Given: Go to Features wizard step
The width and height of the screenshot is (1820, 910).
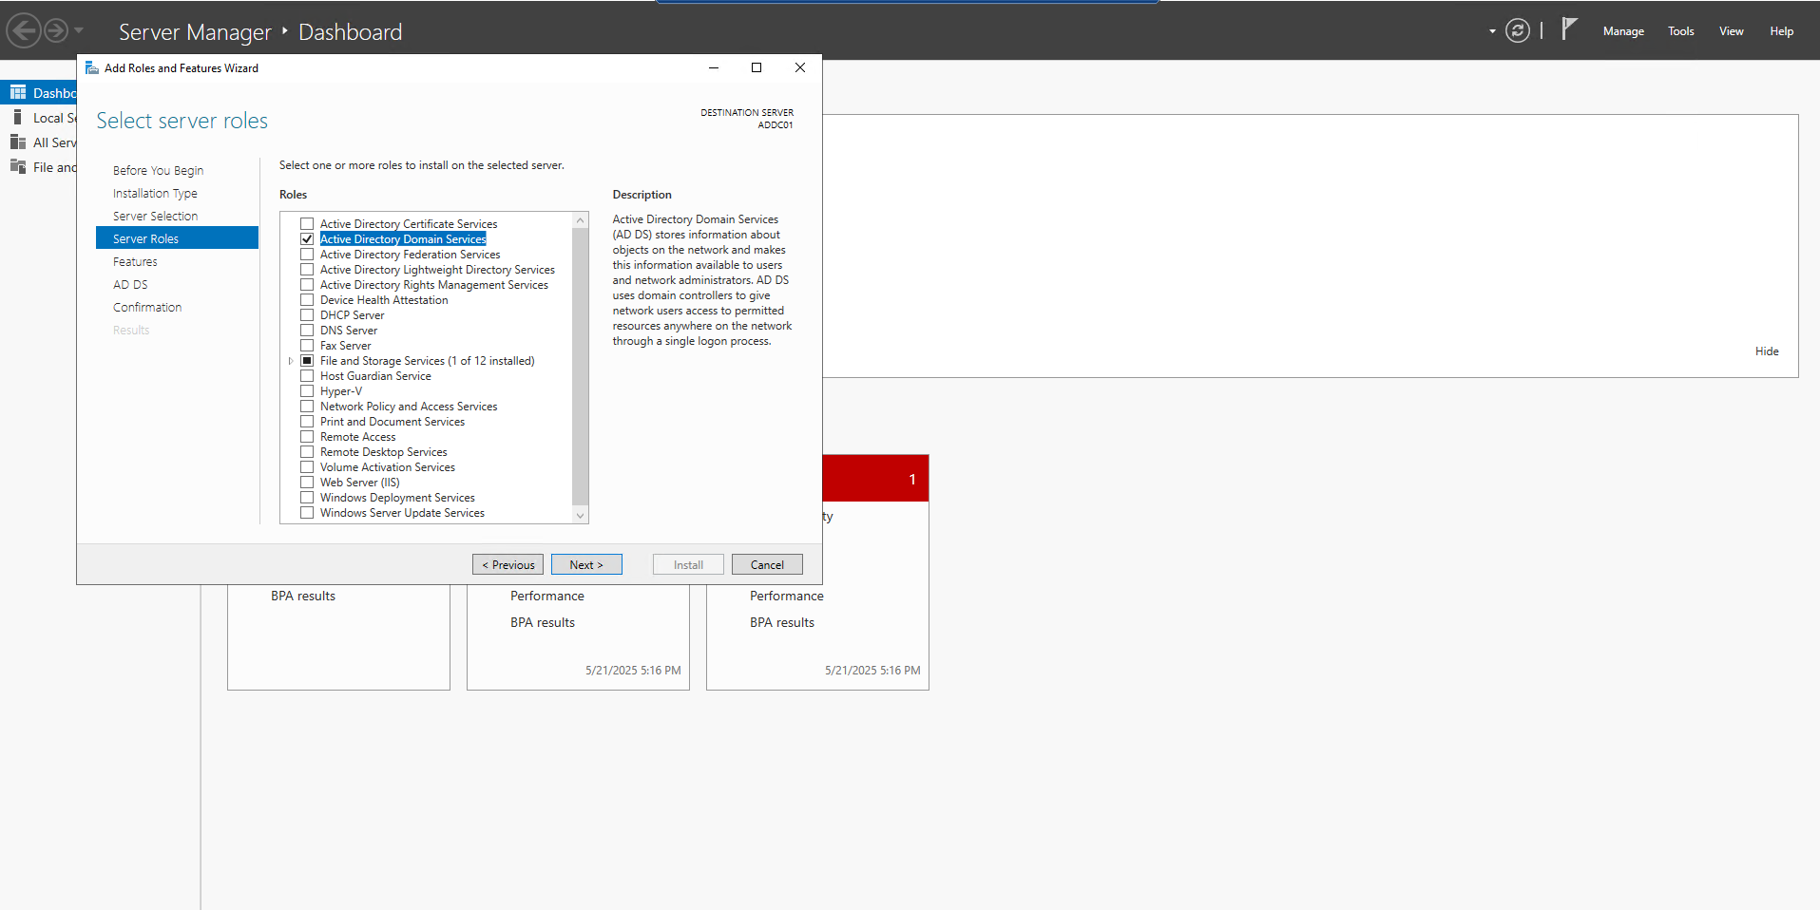Looking at the screenshot, I should pyautogui.click(x=135, y=262).
